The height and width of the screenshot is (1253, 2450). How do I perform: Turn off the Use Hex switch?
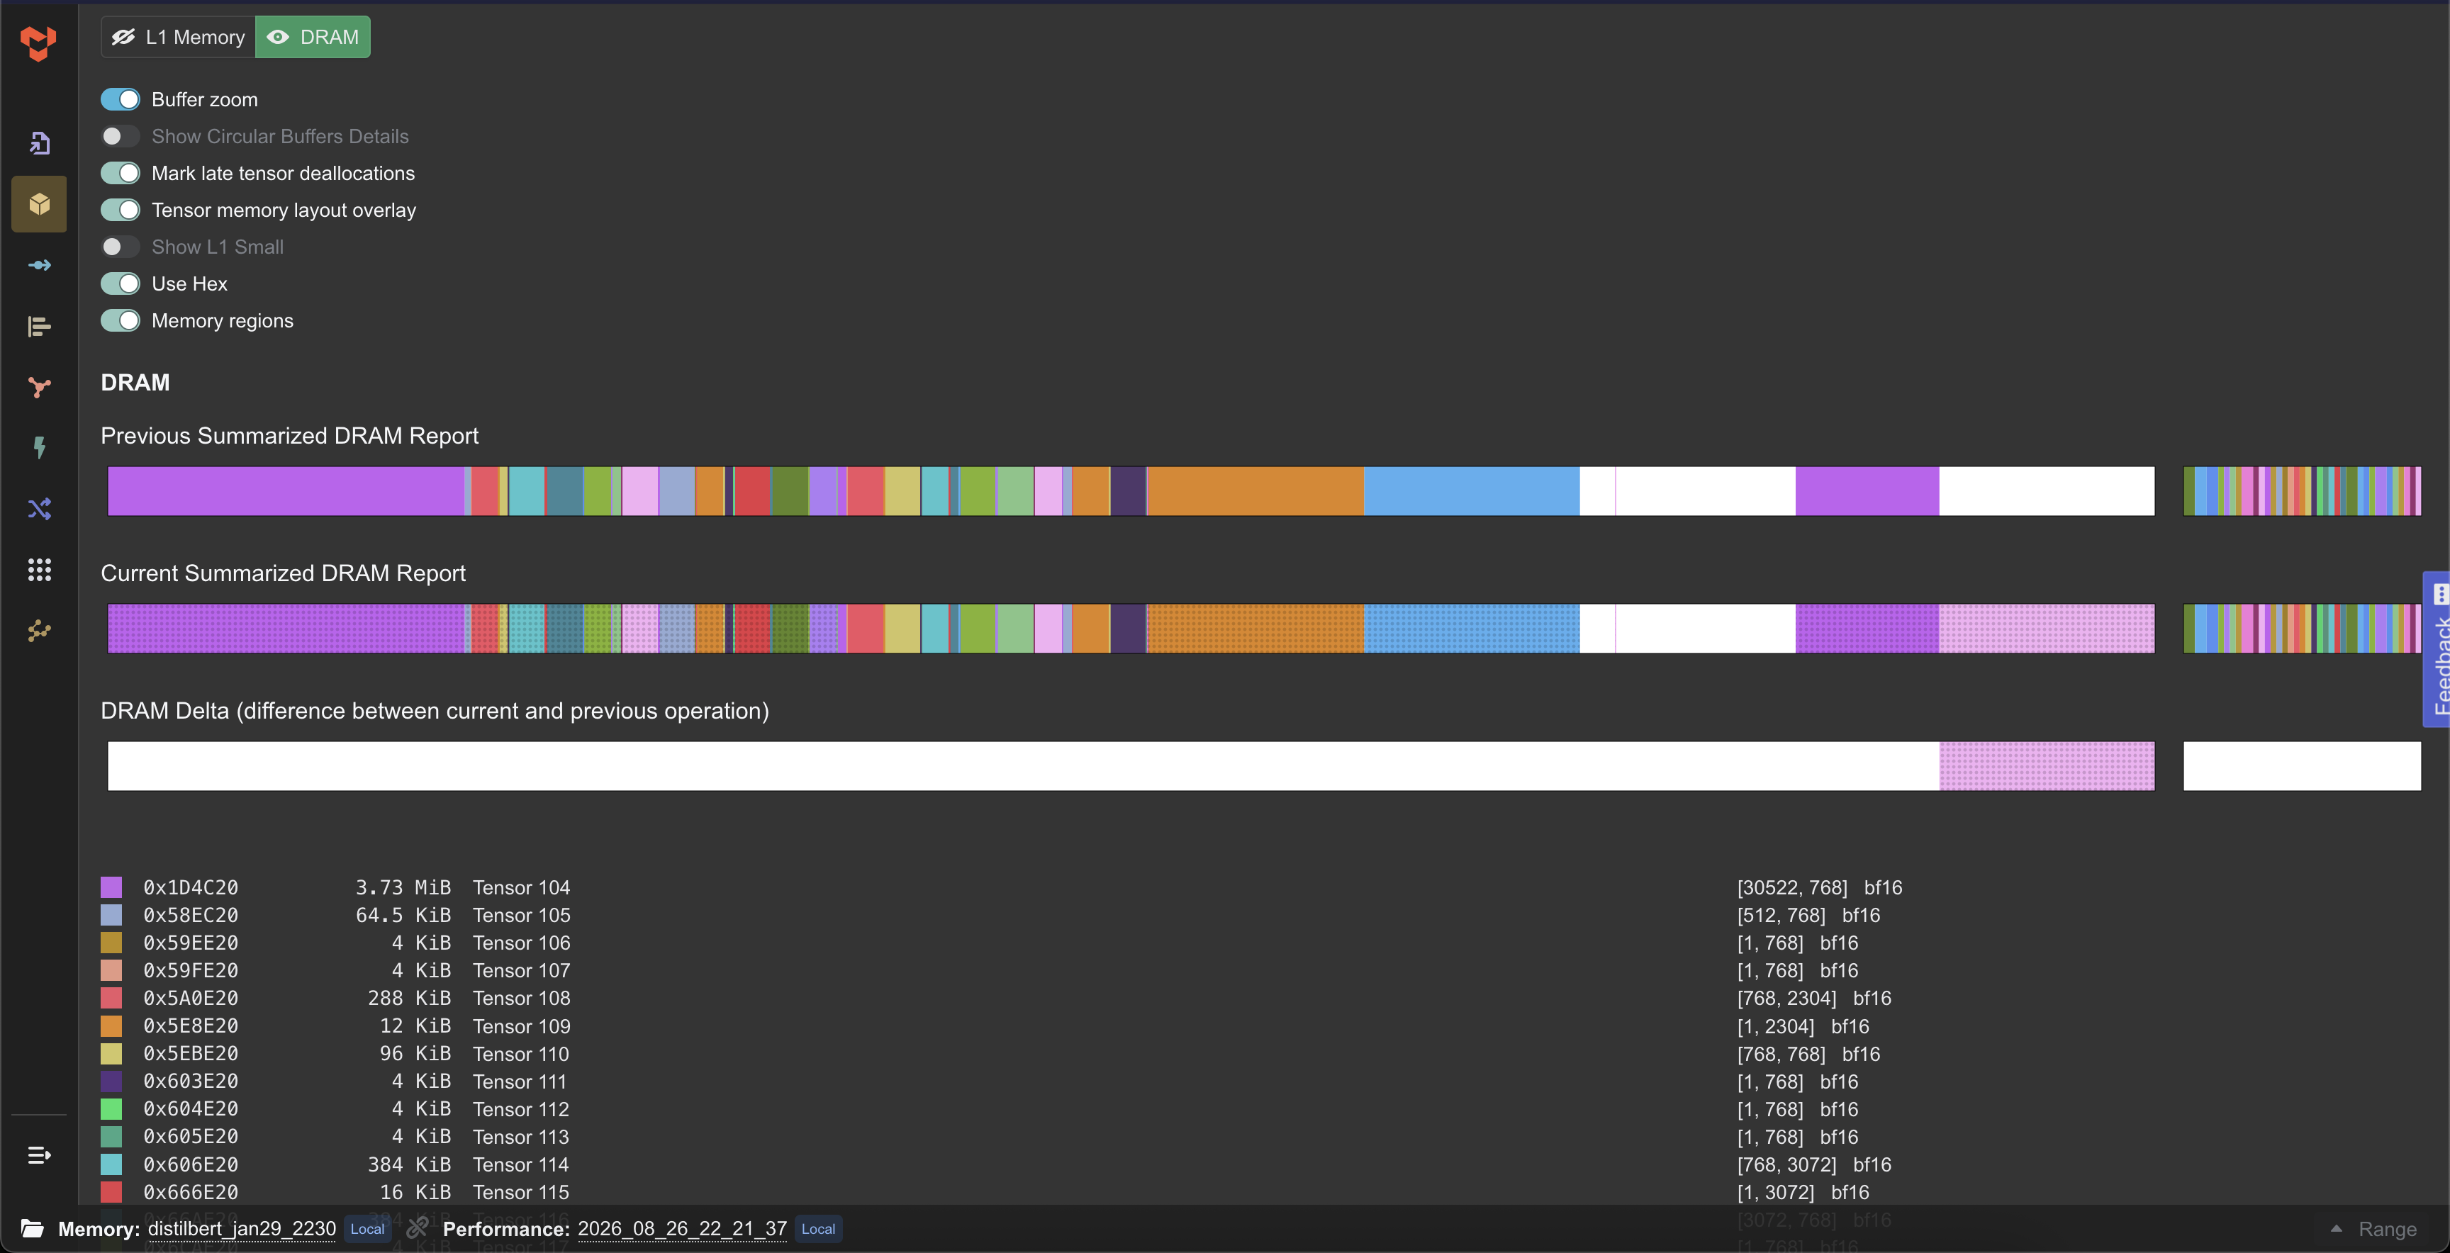(121, 283)
